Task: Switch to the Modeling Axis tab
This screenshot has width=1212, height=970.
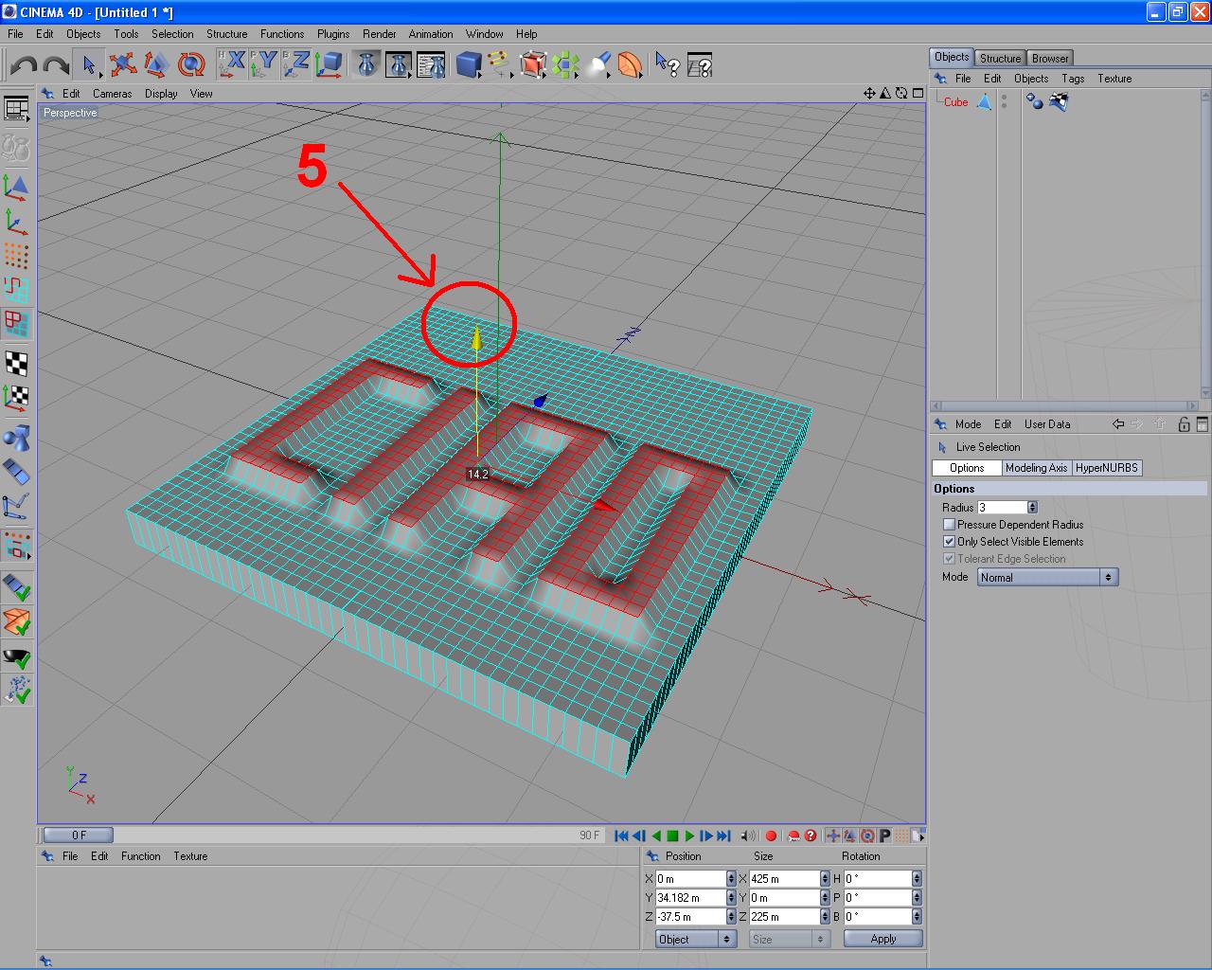Action: click(1036, 468)
